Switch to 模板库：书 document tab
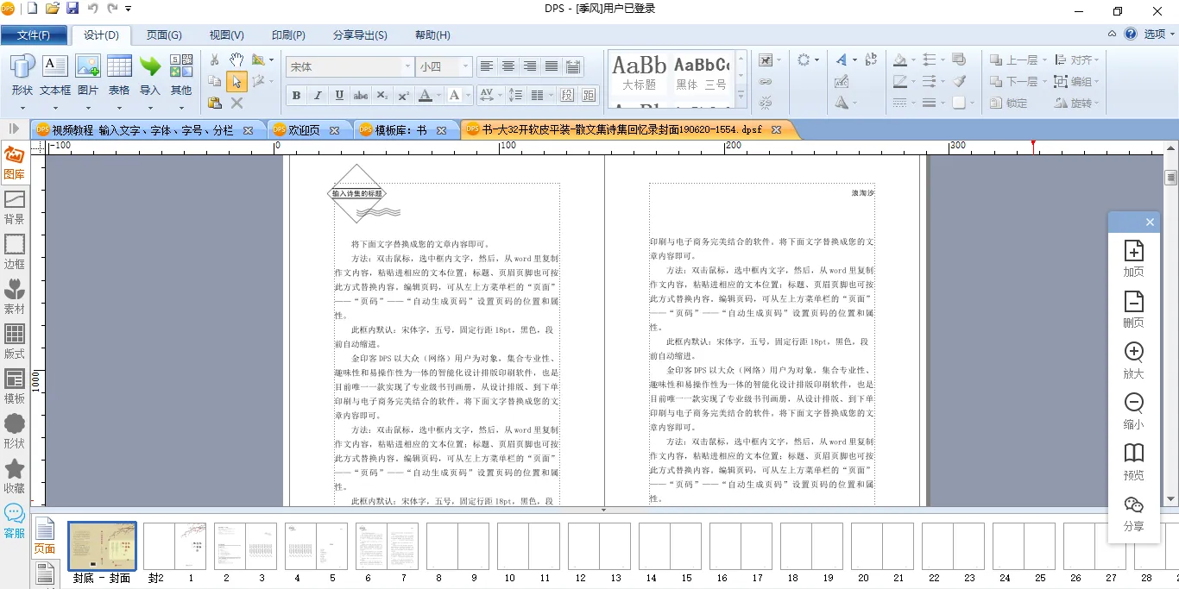This screenshot has height=589, width=1179. click(400, 130)
